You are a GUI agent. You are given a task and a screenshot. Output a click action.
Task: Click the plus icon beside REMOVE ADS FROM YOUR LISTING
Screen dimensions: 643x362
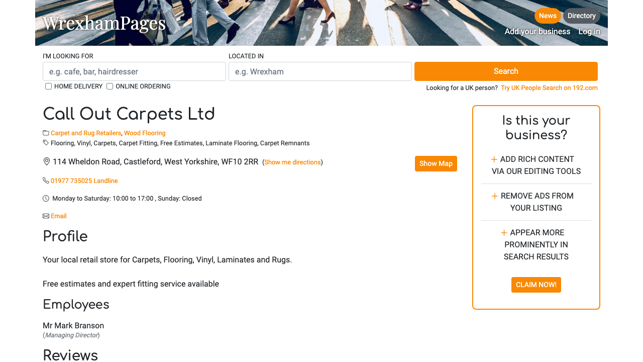[x=494, y=196]
